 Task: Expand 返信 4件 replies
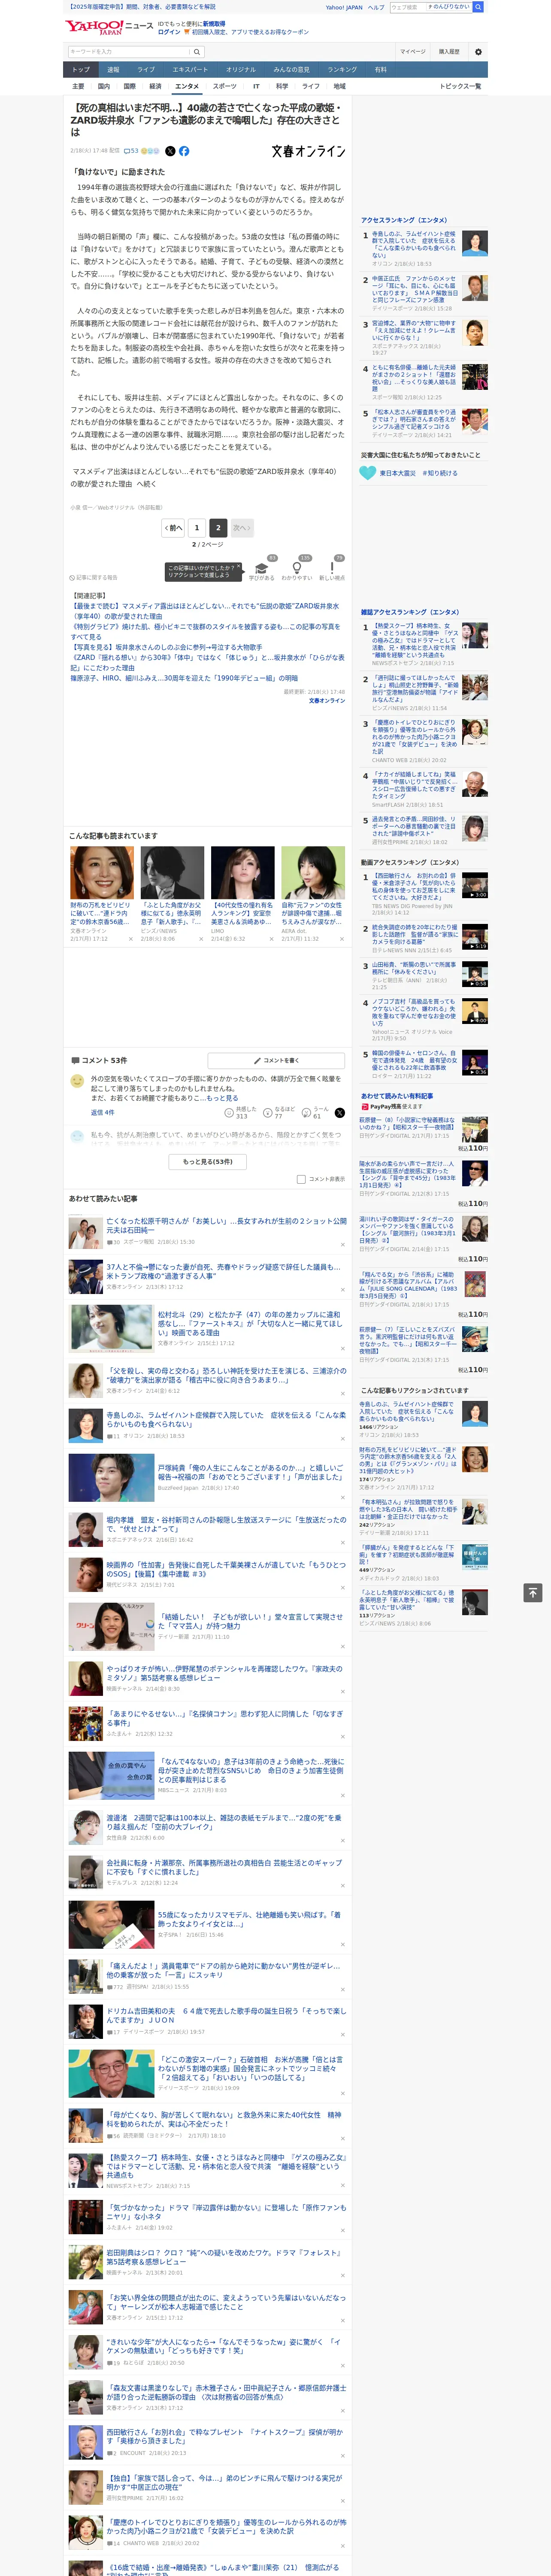coord(102,1112)
